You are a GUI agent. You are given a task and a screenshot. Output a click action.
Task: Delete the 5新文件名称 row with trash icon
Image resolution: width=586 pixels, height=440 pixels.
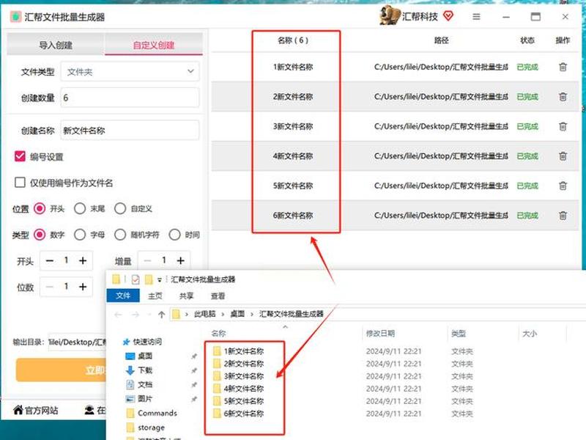[x=563, y=186]
